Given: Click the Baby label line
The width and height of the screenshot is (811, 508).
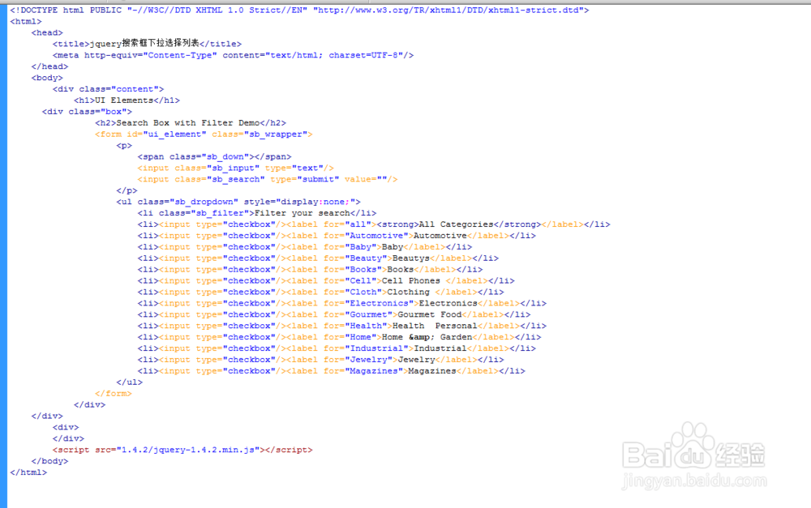Looking at the screenshot, I should pyautogui.click(x=305, y=247).
